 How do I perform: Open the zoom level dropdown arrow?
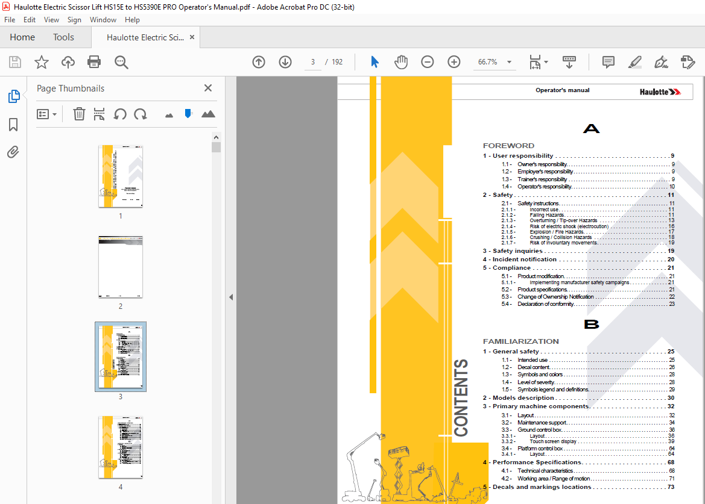point(510,62)
